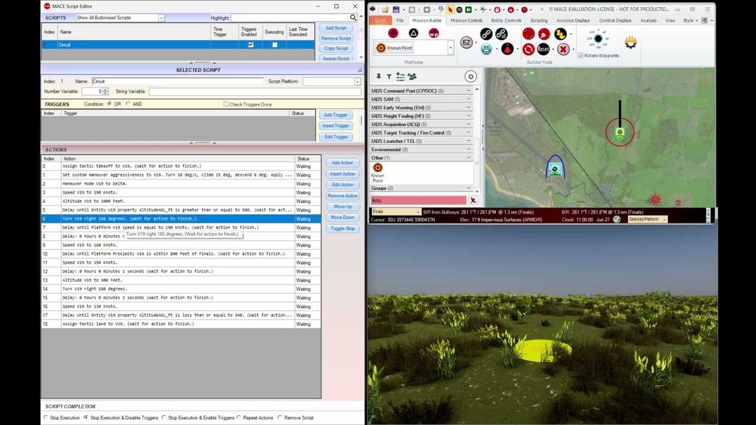The image size is (756, 425).
Task: Click the Add Trigger button
Action: [335, 115]
